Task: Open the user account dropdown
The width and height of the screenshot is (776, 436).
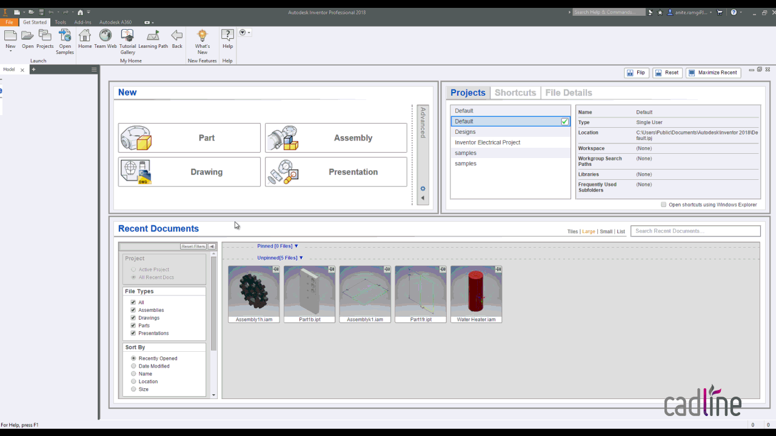Action: pos(711,12)
